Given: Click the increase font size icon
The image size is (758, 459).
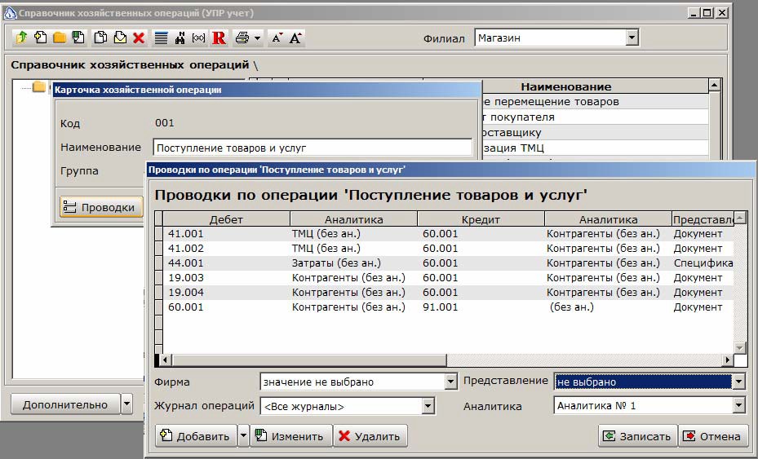Looking at the screenshot, I should pos(296,38).
